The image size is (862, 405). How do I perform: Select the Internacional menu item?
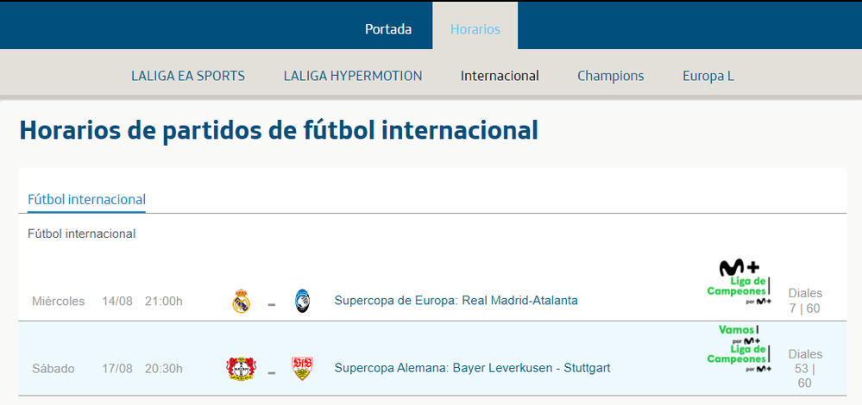pyautogui.click(x=500, y=76)
